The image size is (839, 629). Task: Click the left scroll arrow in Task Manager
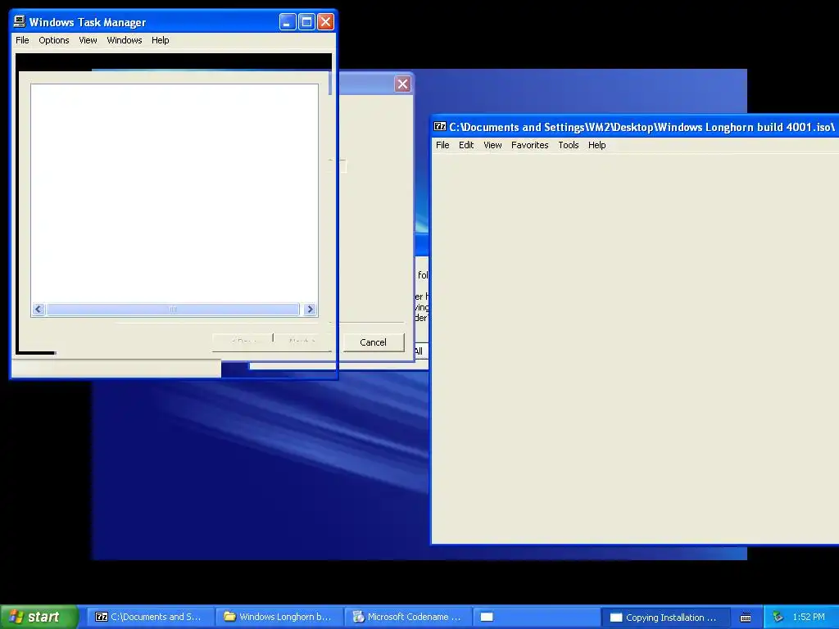[38, 309]
